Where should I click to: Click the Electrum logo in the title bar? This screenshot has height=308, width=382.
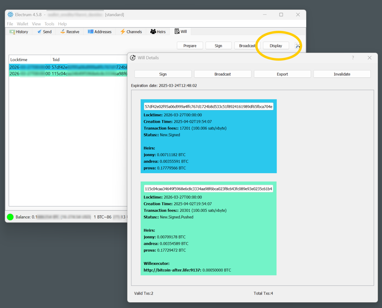coord(10,14)
